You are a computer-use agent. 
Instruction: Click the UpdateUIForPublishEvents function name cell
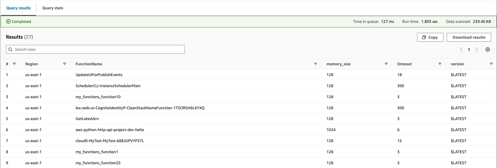(99, 75)
